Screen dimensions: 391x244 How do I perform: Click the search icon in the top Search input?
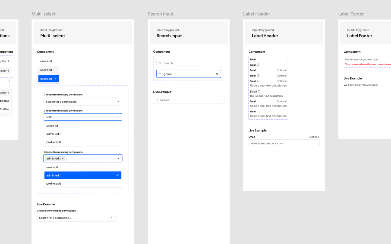[160, 63]
